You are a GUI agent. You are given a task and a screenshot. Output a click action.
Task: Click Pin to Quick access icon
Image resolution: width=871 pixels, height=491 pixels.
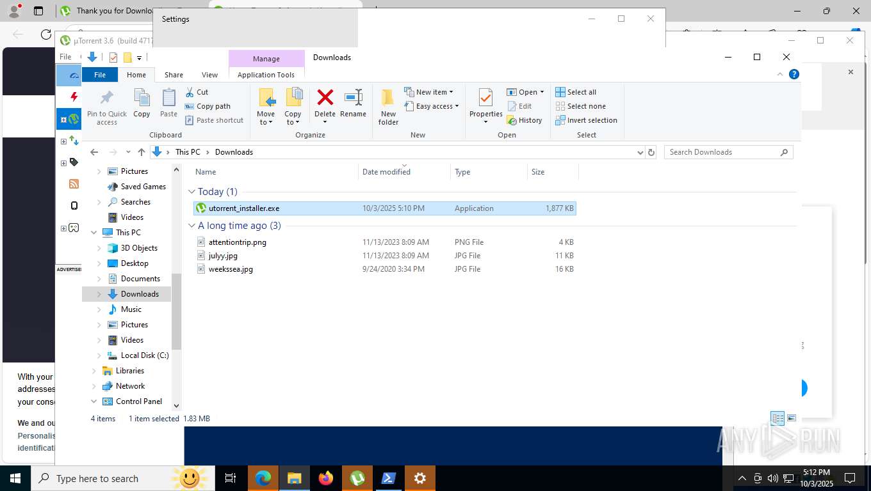(107, 107)
